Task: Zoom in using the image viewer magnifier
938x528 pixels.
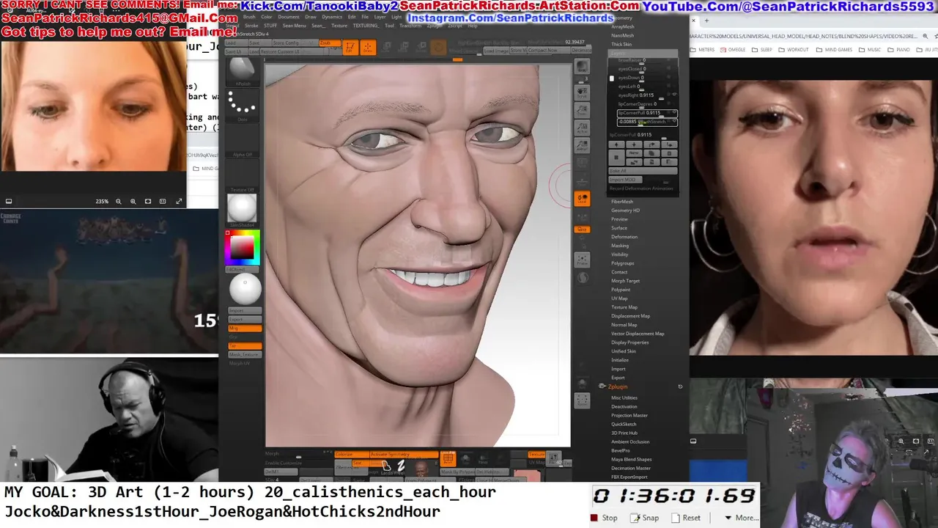Action: point(133,201)
